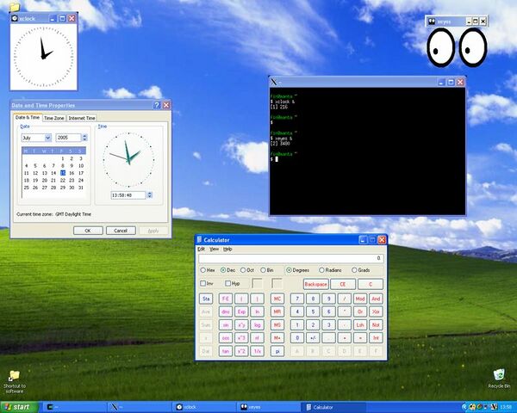Expand the month dropdown showing July
The width and height of the screenshot is (517, 413).
point(48,138)
